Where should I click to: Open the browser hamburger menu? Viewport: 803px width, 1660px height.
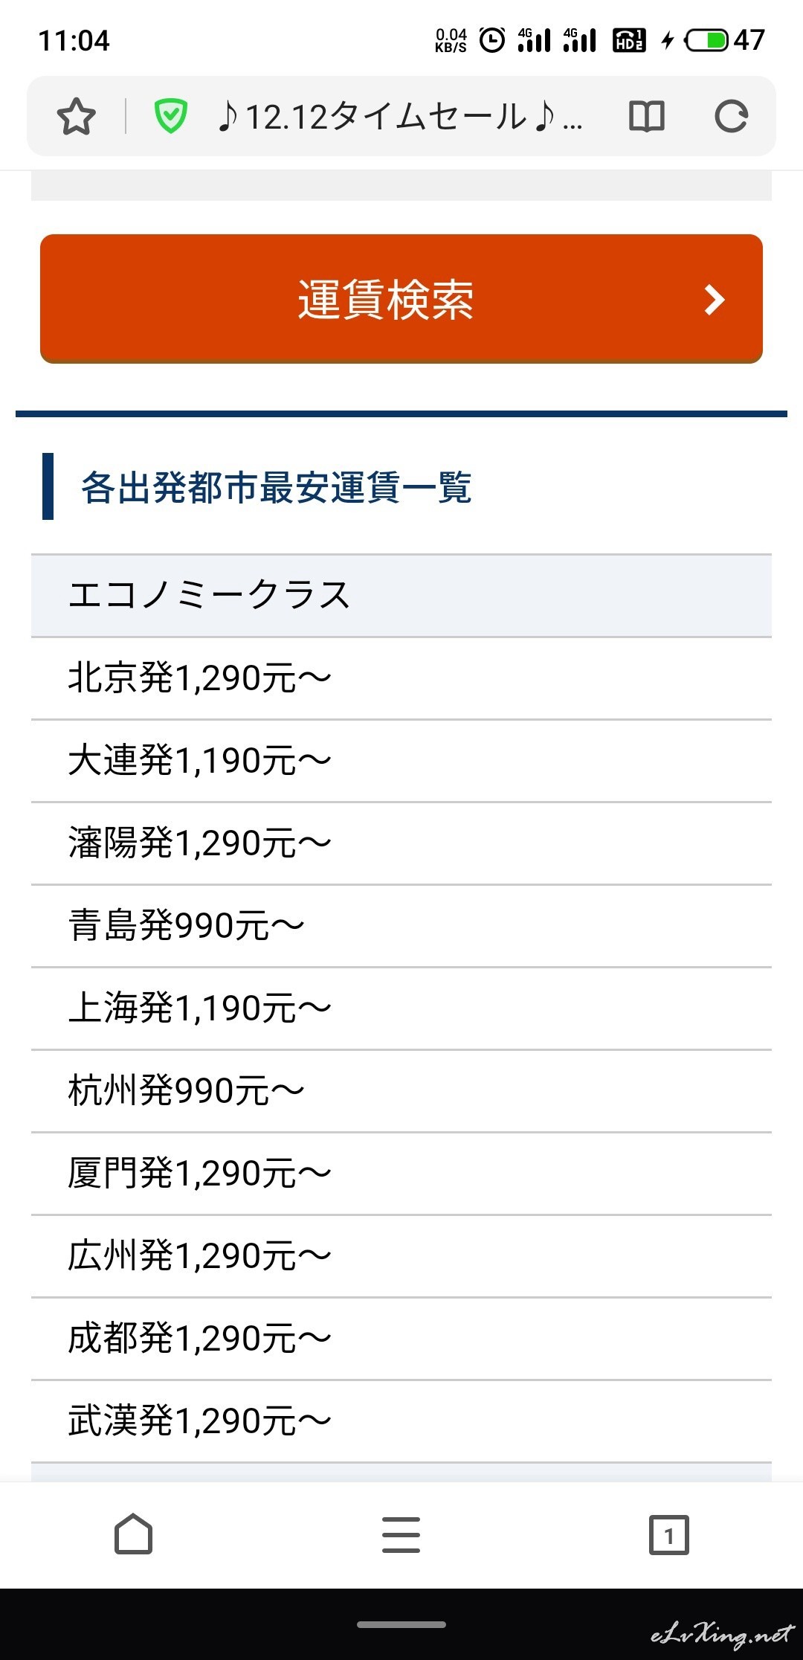[x=401, y=1534]
